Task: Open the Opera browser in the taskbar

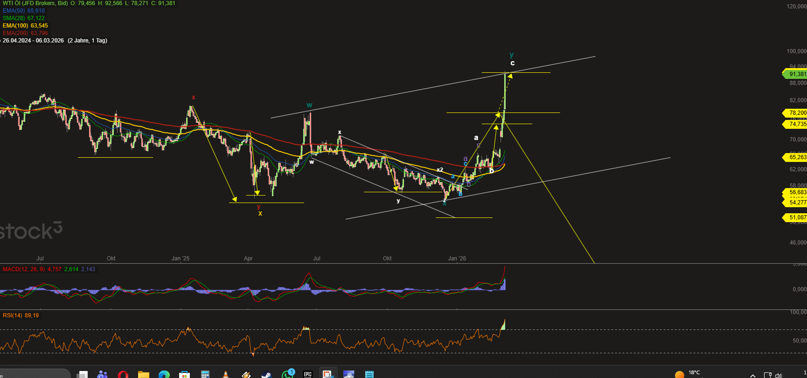Action: (x=123, y=374)
